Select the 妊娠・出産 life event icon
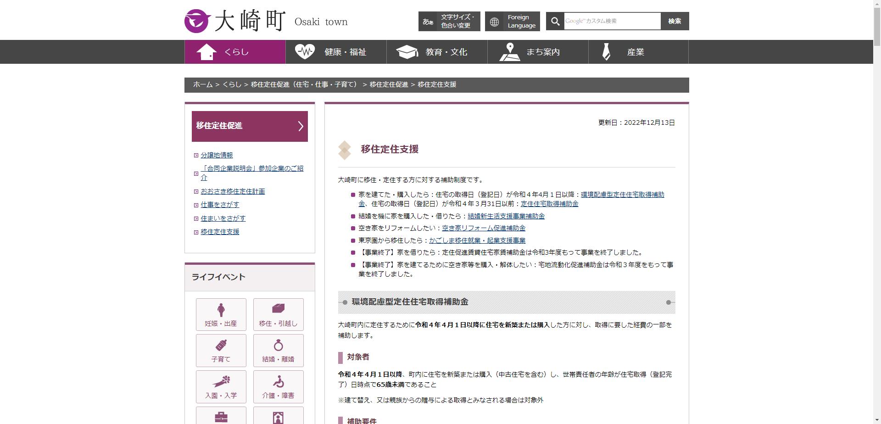 (221, 314)
